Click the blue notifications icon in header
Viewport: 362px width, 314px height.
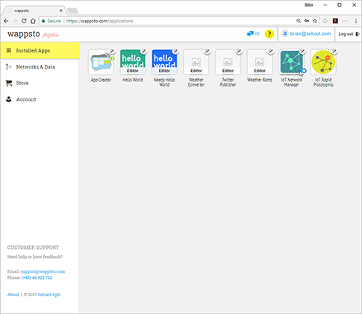pyautogui.click(x=250, y=34)
